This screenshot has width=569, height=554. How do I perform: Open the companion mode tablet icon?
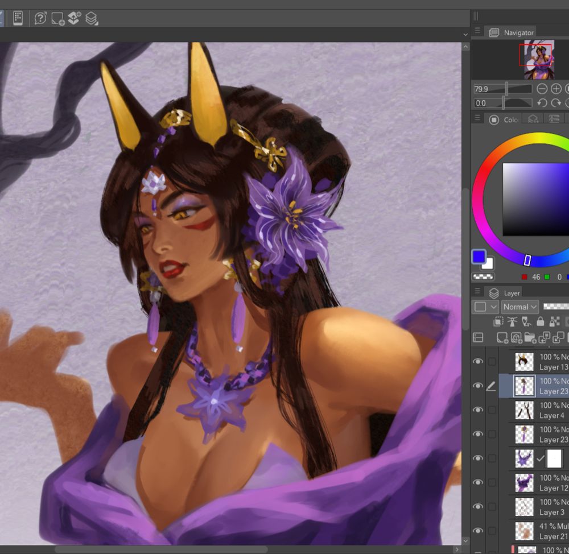[x=18, y=18]
